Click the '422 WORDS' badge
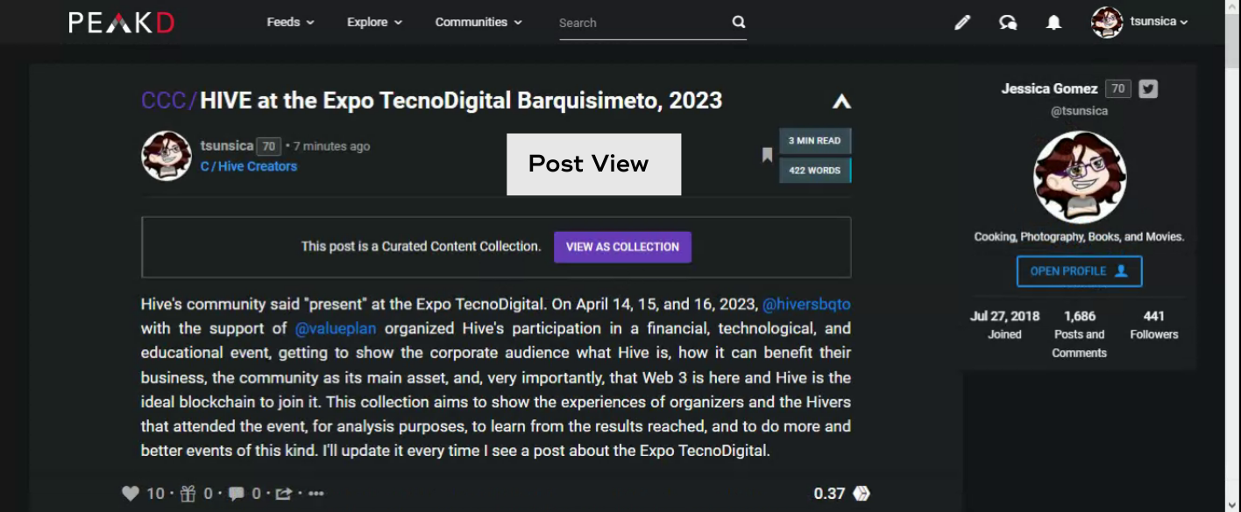This screenshot has width=1241, height=512. 815,170
